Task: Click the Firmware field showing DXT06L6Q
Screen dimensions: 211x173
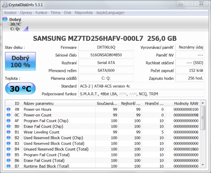Action: pos(106,47)
